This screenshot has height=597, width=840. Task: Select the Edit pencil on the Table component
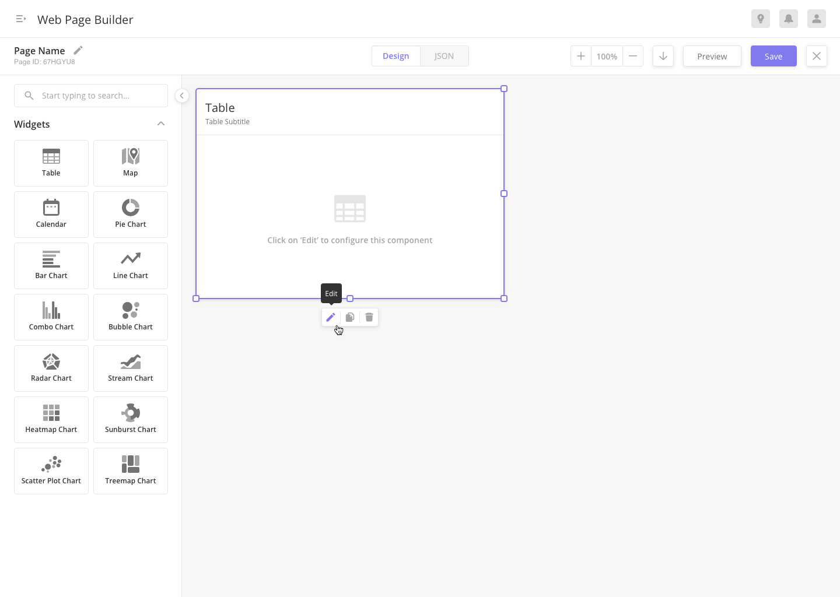pos(331,317)
